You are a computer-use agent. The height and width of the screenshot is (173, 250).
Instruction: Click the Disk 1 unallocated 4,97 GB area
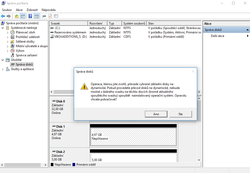(133, 137)
